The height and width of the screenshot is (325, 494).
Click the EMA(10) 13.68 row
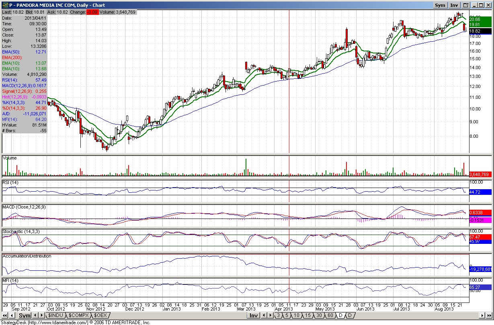click(x=25, y=69)
